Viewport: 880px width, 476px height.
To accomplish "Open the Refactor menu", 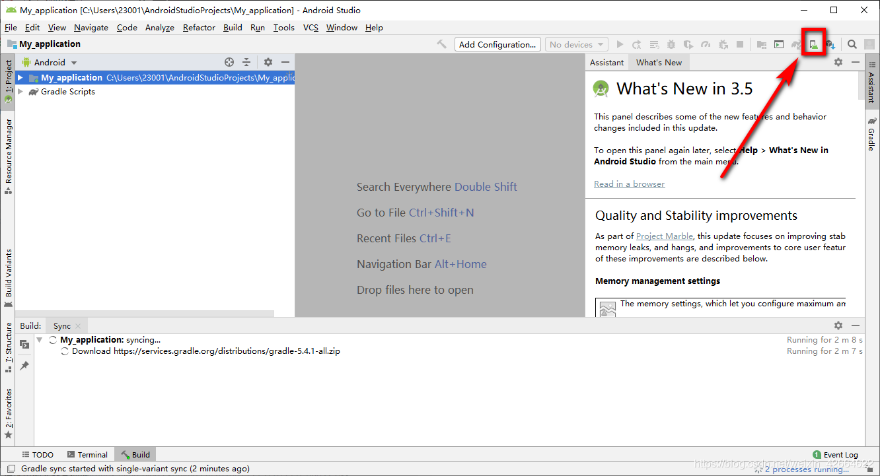I will pos(199,27).
